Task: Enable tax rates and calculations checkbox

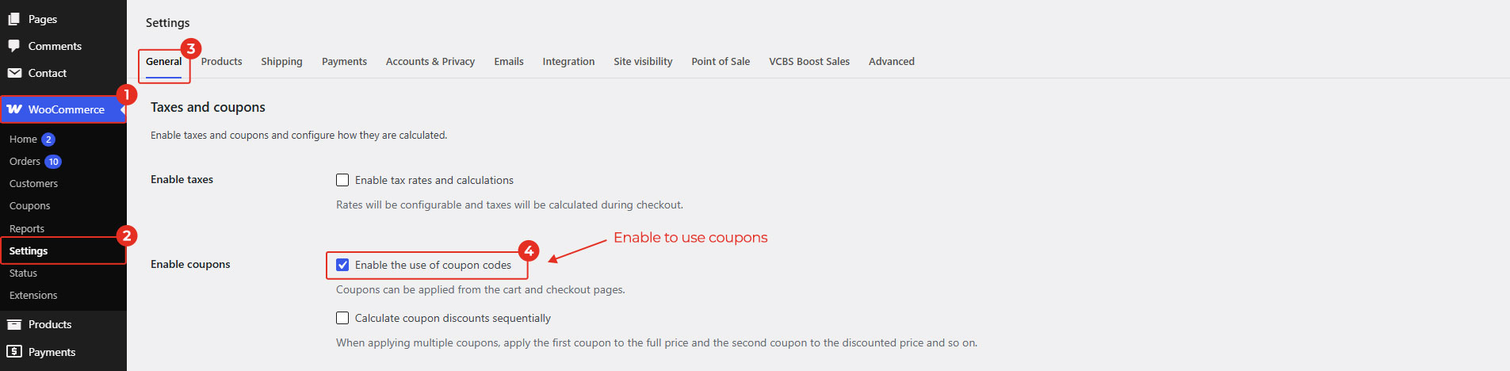Action: pos(342,180)
